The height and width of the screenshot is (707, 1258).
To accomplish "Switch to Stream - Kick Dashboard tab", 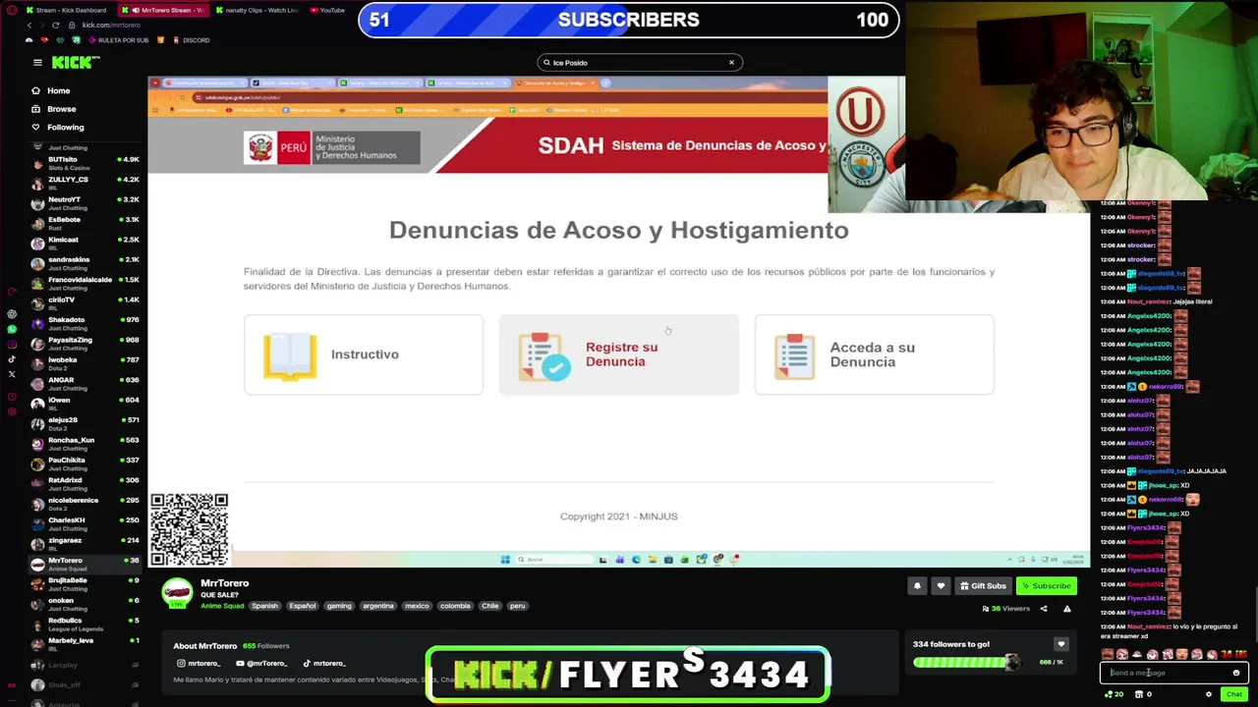I will (x=67, y=10).
